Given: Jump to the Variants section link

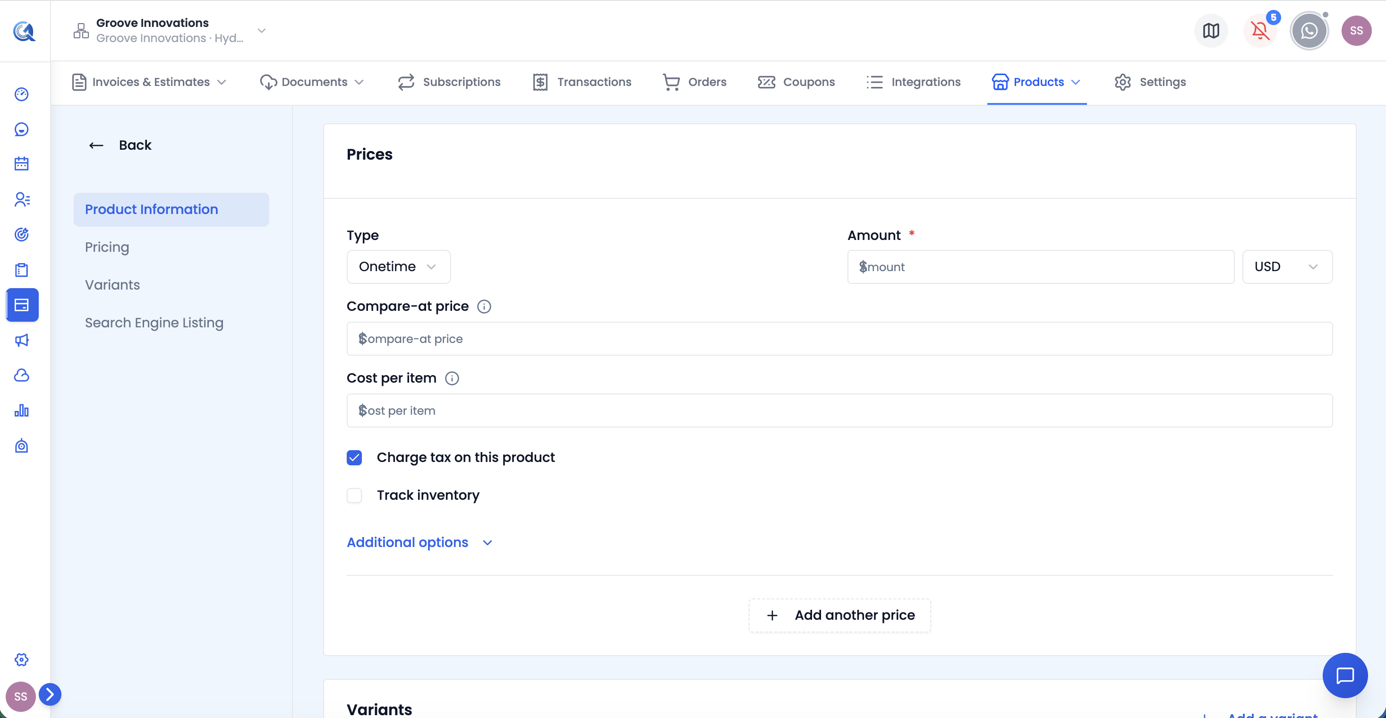Looking at the screenshot, I should [112, 285].
